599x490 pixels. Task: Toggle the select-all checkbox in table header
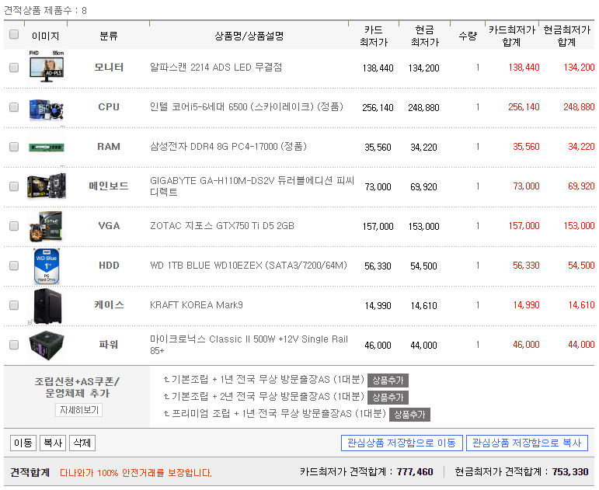coord(14,34)
